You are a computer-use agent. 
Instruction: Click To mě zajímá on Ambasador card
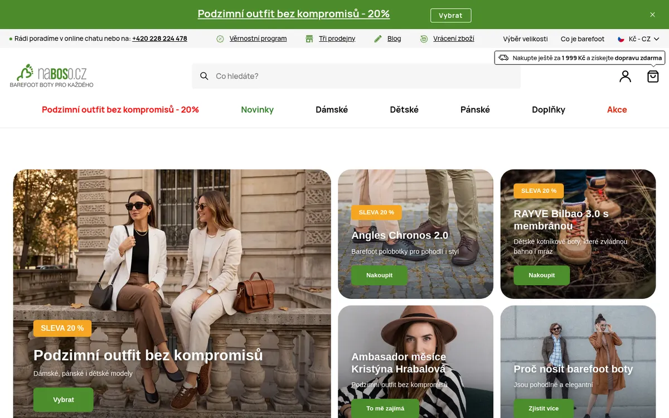coord(385,409)
